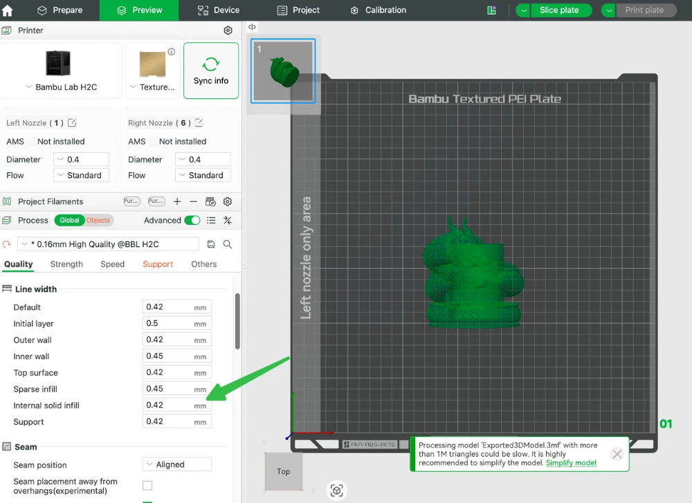Open process settings list icon
692x503 pixels.
point(211,220)
